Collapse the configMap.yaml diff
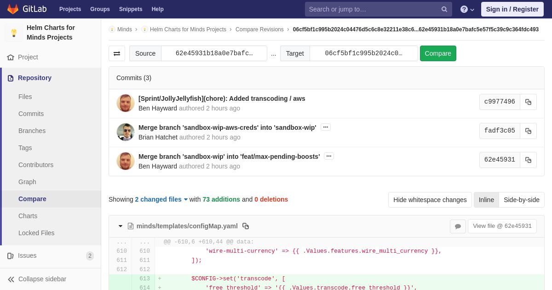Image resolution: width=552 pixels, height=290 pixels. click(x=121, y=226)
